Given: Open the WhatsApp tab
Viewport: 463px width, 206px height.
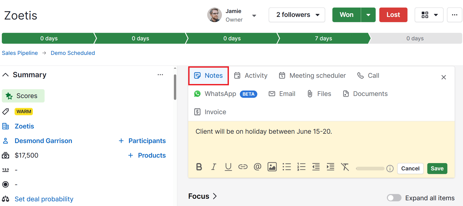Looking at the screenshot, I should (x=226, y=94).
